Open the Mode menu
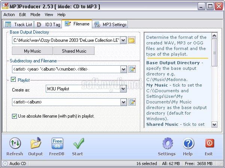This screenshot has height=168, width=225. tap(35, 15)
